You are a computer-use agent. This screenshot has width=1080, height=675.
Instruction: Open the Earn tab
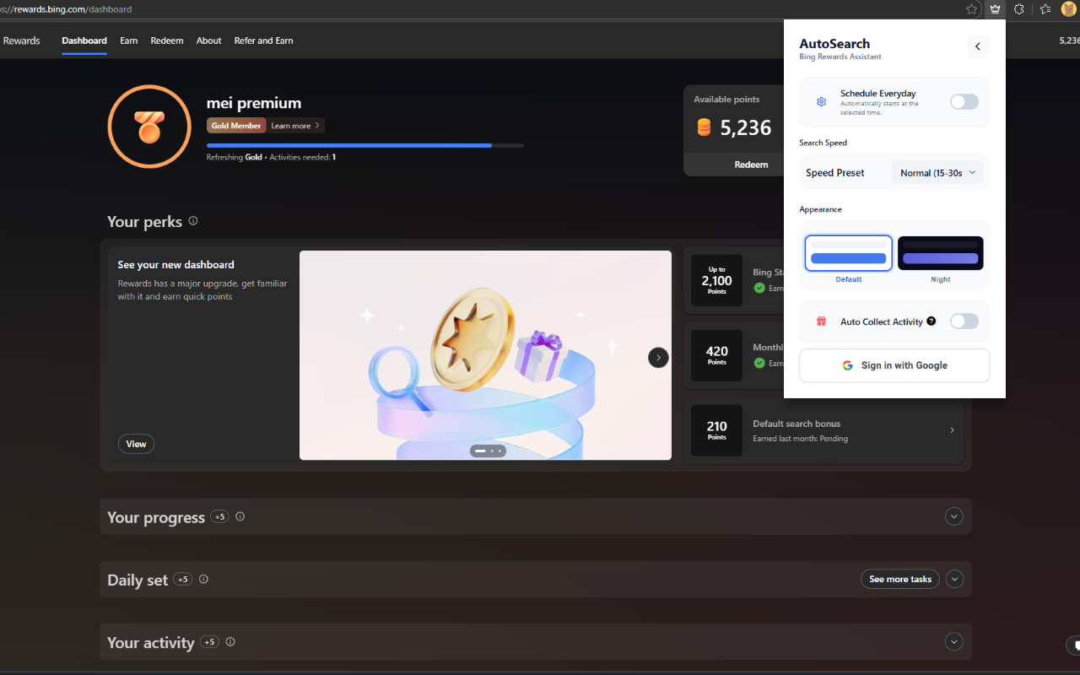pyautogui.click(x=129, y=40)
